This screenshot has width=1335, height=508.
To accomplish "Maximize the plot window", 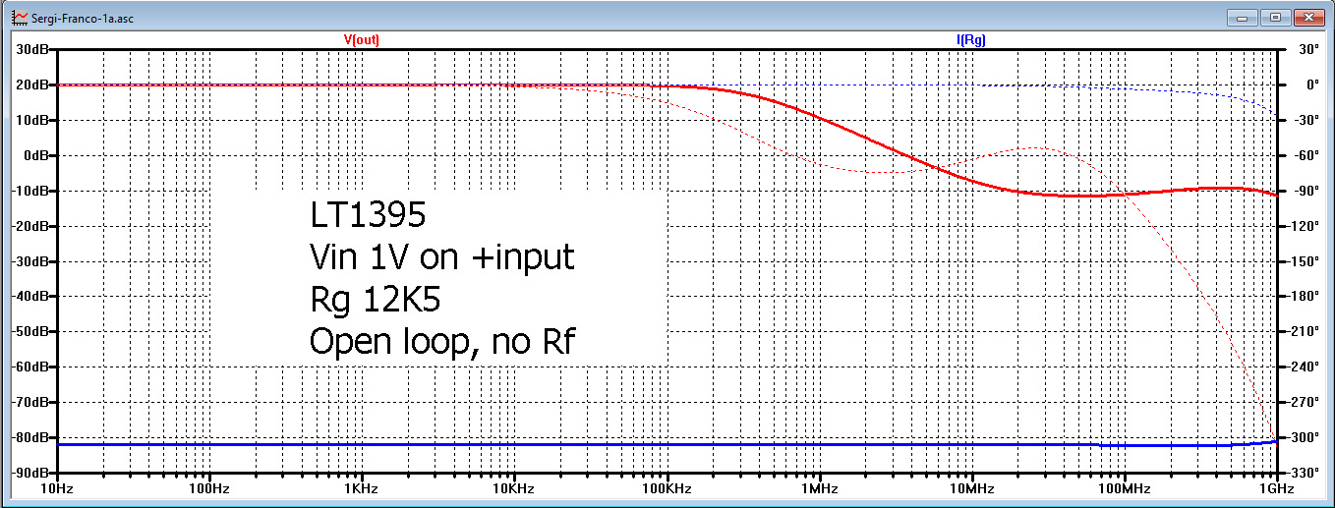I will [1275, 17].
